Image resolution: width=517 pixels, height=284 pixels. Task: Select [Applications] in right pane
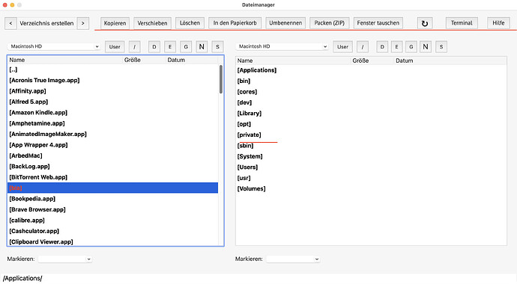(371, 70)
